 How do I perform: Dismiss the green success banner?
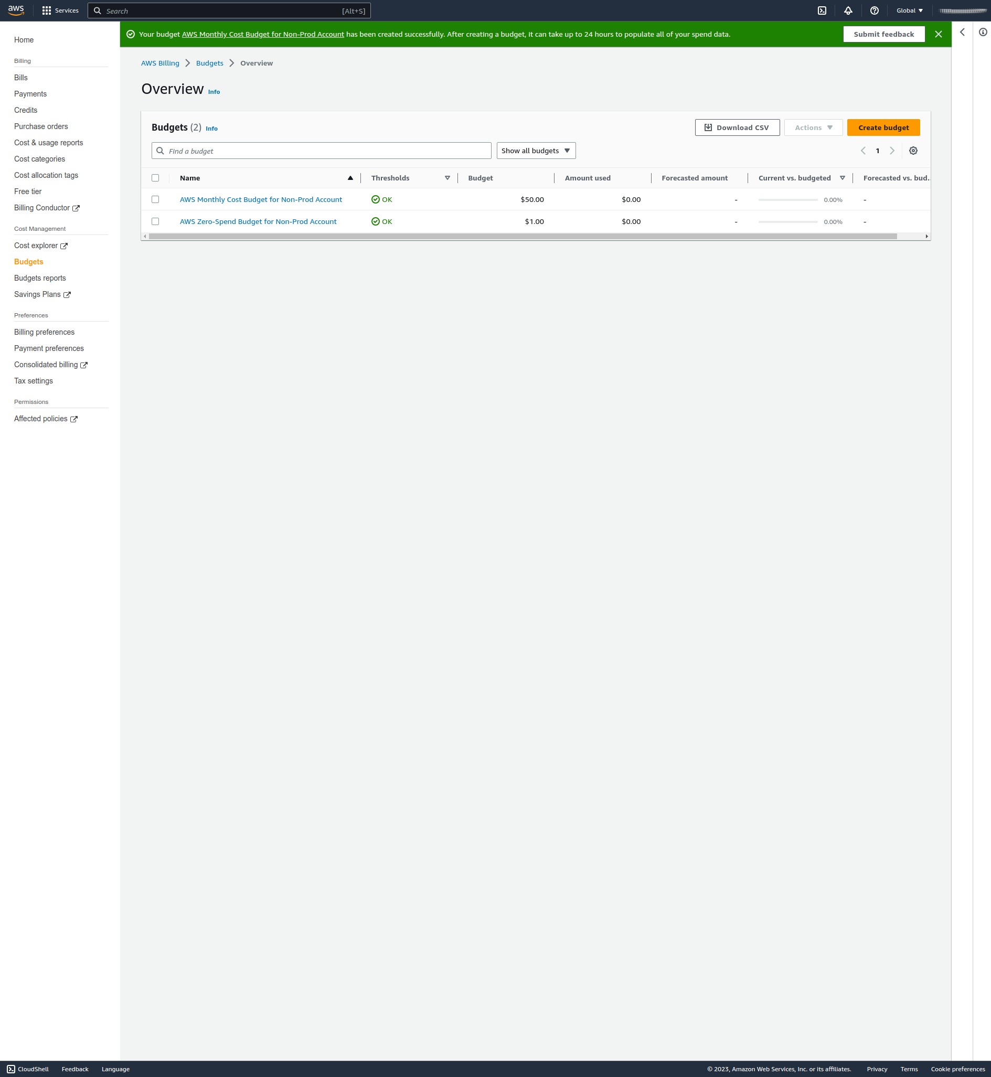pos(939,34)
